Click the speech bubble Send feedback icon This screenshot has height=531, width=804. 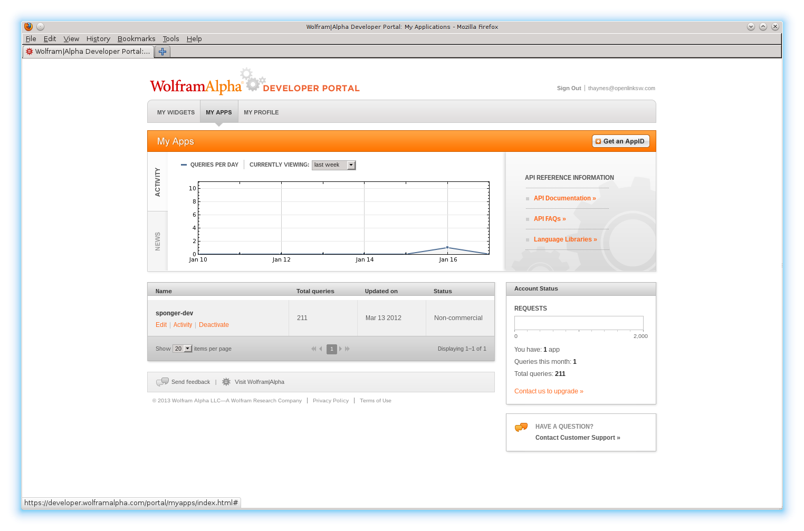click(162, 382)
